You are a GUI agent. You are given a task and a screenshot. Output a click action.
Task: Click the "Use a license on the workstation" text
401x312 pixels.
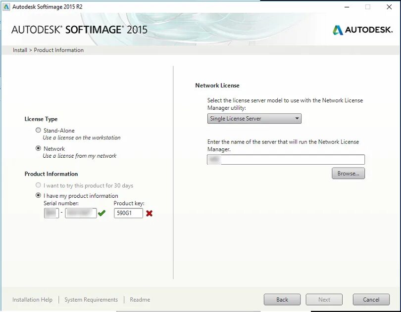pos(82,137)
